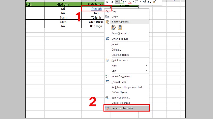Click the second paste option clipboard icon
Viewport: 213px width, 119px height.
click(x=120, y=27)
